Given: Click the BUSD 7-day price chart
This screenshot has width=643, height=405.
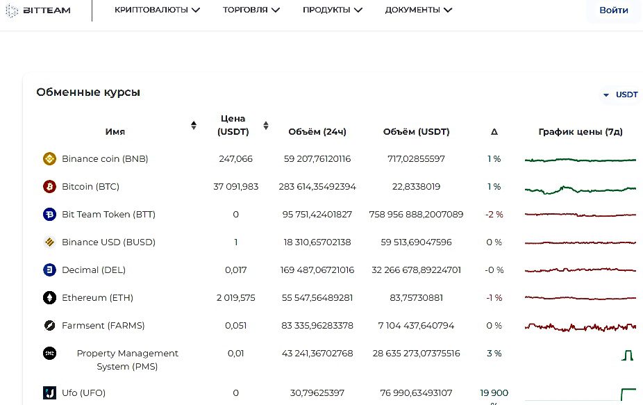Looking at the screenshot, I should pyautogui.click(x=581, y=243).
